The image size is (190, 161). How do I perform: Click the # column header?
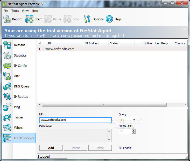point(41,43)
